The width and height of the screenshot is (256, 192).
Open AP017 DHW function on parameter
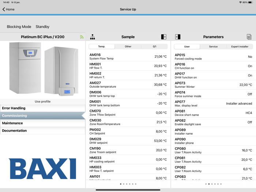click(x=213, y=75)
